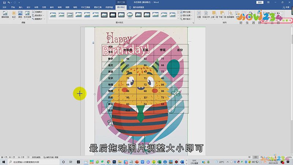Viewport: 293px width, 165px height.
Task: Click the Windows taskbar search box
Action: pyautogui.click(x=34, y=162)
